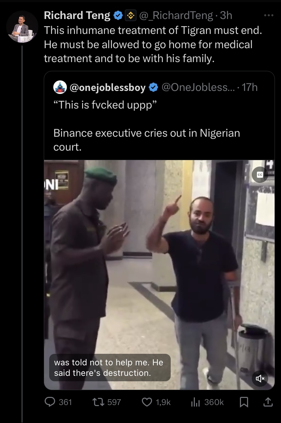Open the three-dot more options menu
The width and height of the screenshot is (281, 423).
268,15
